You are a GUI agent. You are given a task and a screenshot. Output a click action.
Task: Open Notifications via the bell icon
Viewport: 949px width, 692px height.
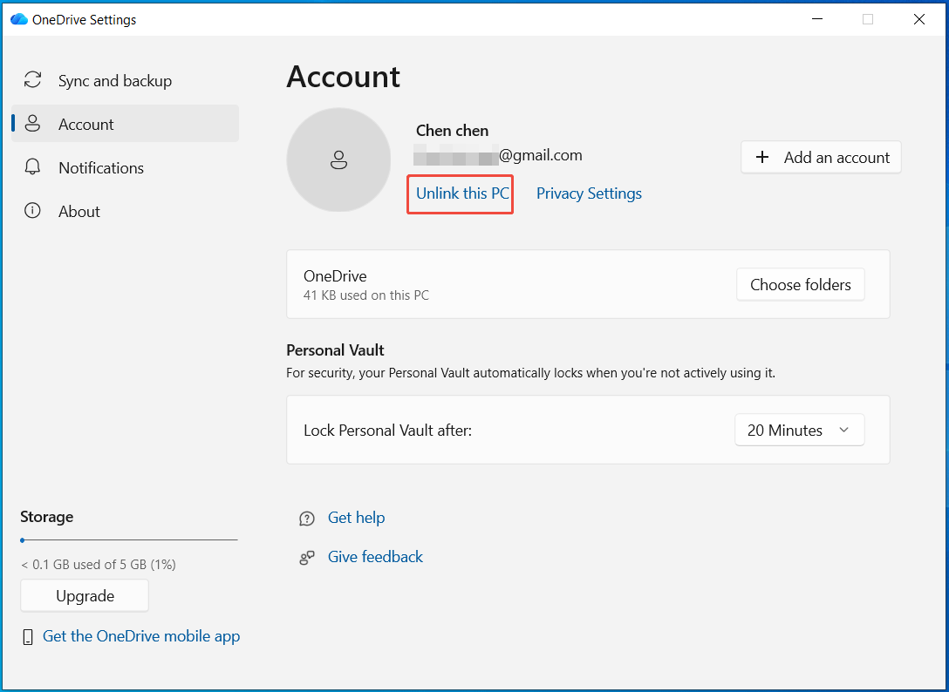click(x=32, y=167)
